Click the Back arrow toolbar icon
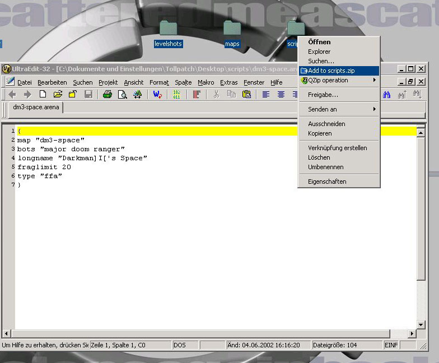The width and height of the screenshot is (439, 363). [x=12, y=94]
